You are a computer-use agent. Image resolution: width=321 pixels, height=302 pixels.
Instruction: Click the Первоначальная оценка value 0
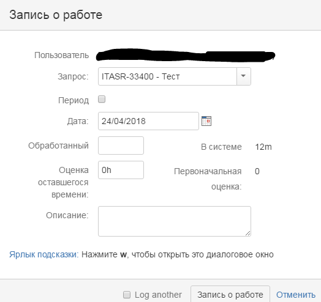click(x=257, y=171)
